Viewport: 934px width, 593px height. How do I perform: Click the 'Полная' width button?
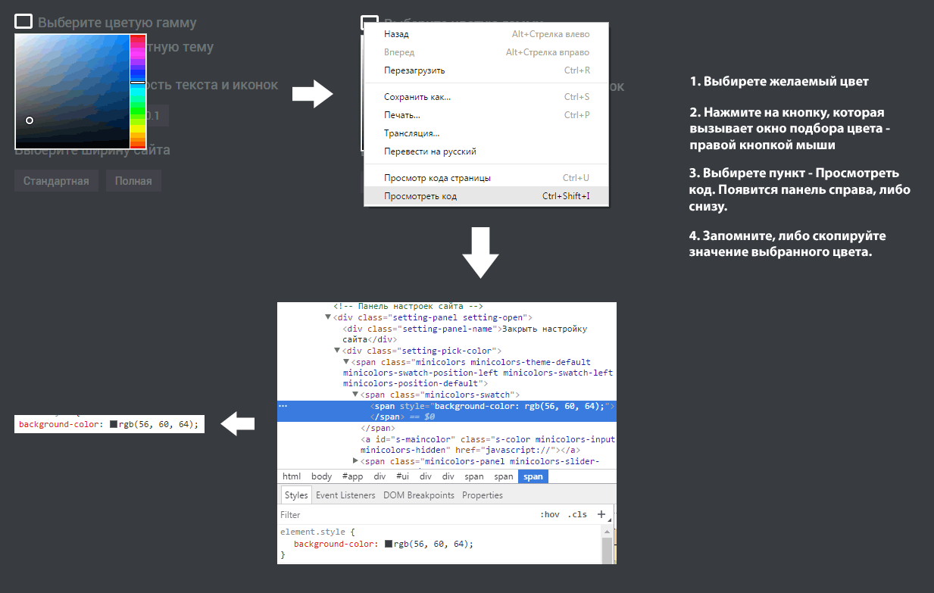click(x=133, y=181)
